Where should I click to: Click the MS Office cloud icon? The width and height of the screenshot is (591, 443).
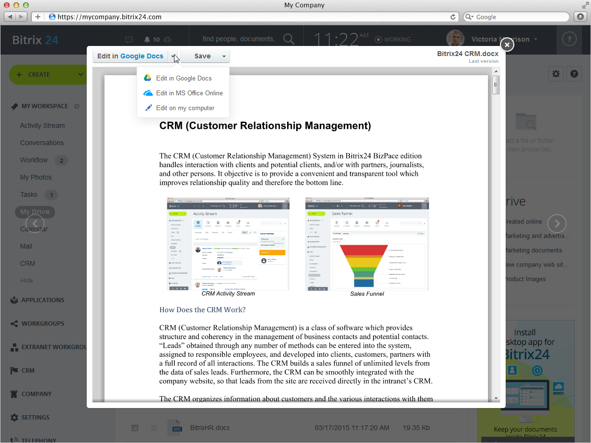[x=148, y=93]
